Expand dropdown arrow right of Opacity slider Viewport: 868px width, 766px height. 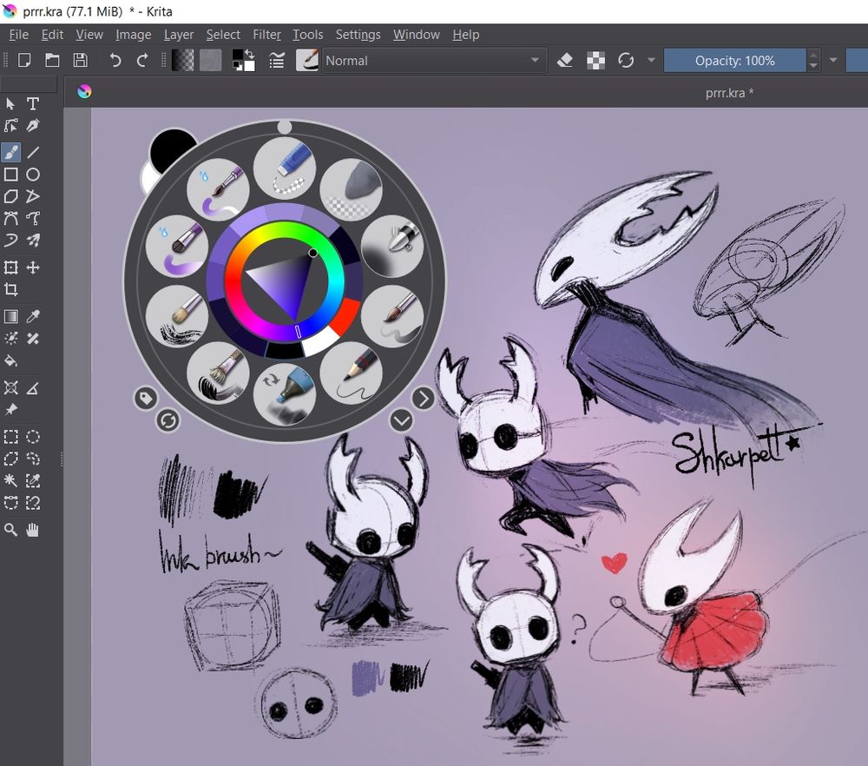(833, 60)
